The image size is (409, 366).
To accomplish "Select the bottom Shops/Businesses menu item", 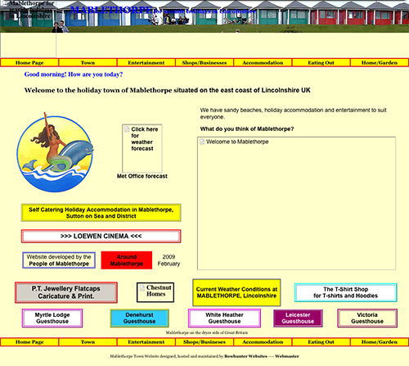I will point(204,342).
